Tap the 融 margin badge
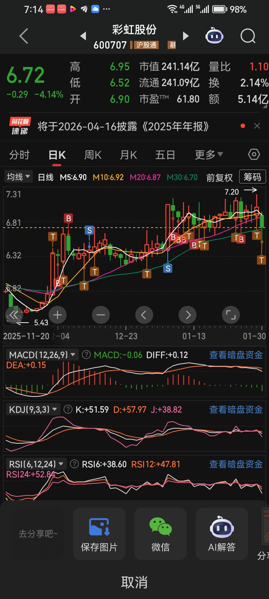Screen dimensions: 269x599 172,45
